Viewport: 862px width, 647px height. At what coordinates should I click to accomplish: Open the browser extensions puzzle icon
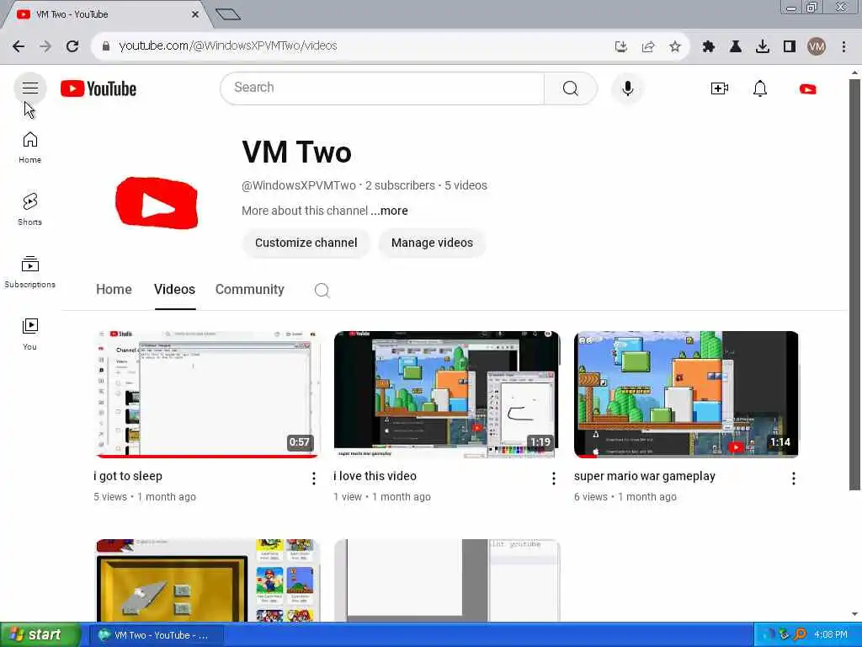pos(708,47)
